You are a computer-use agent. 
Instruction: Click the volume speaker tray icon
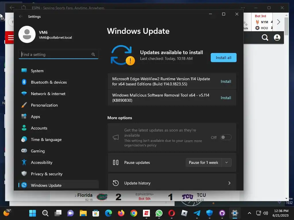point(266,213)
